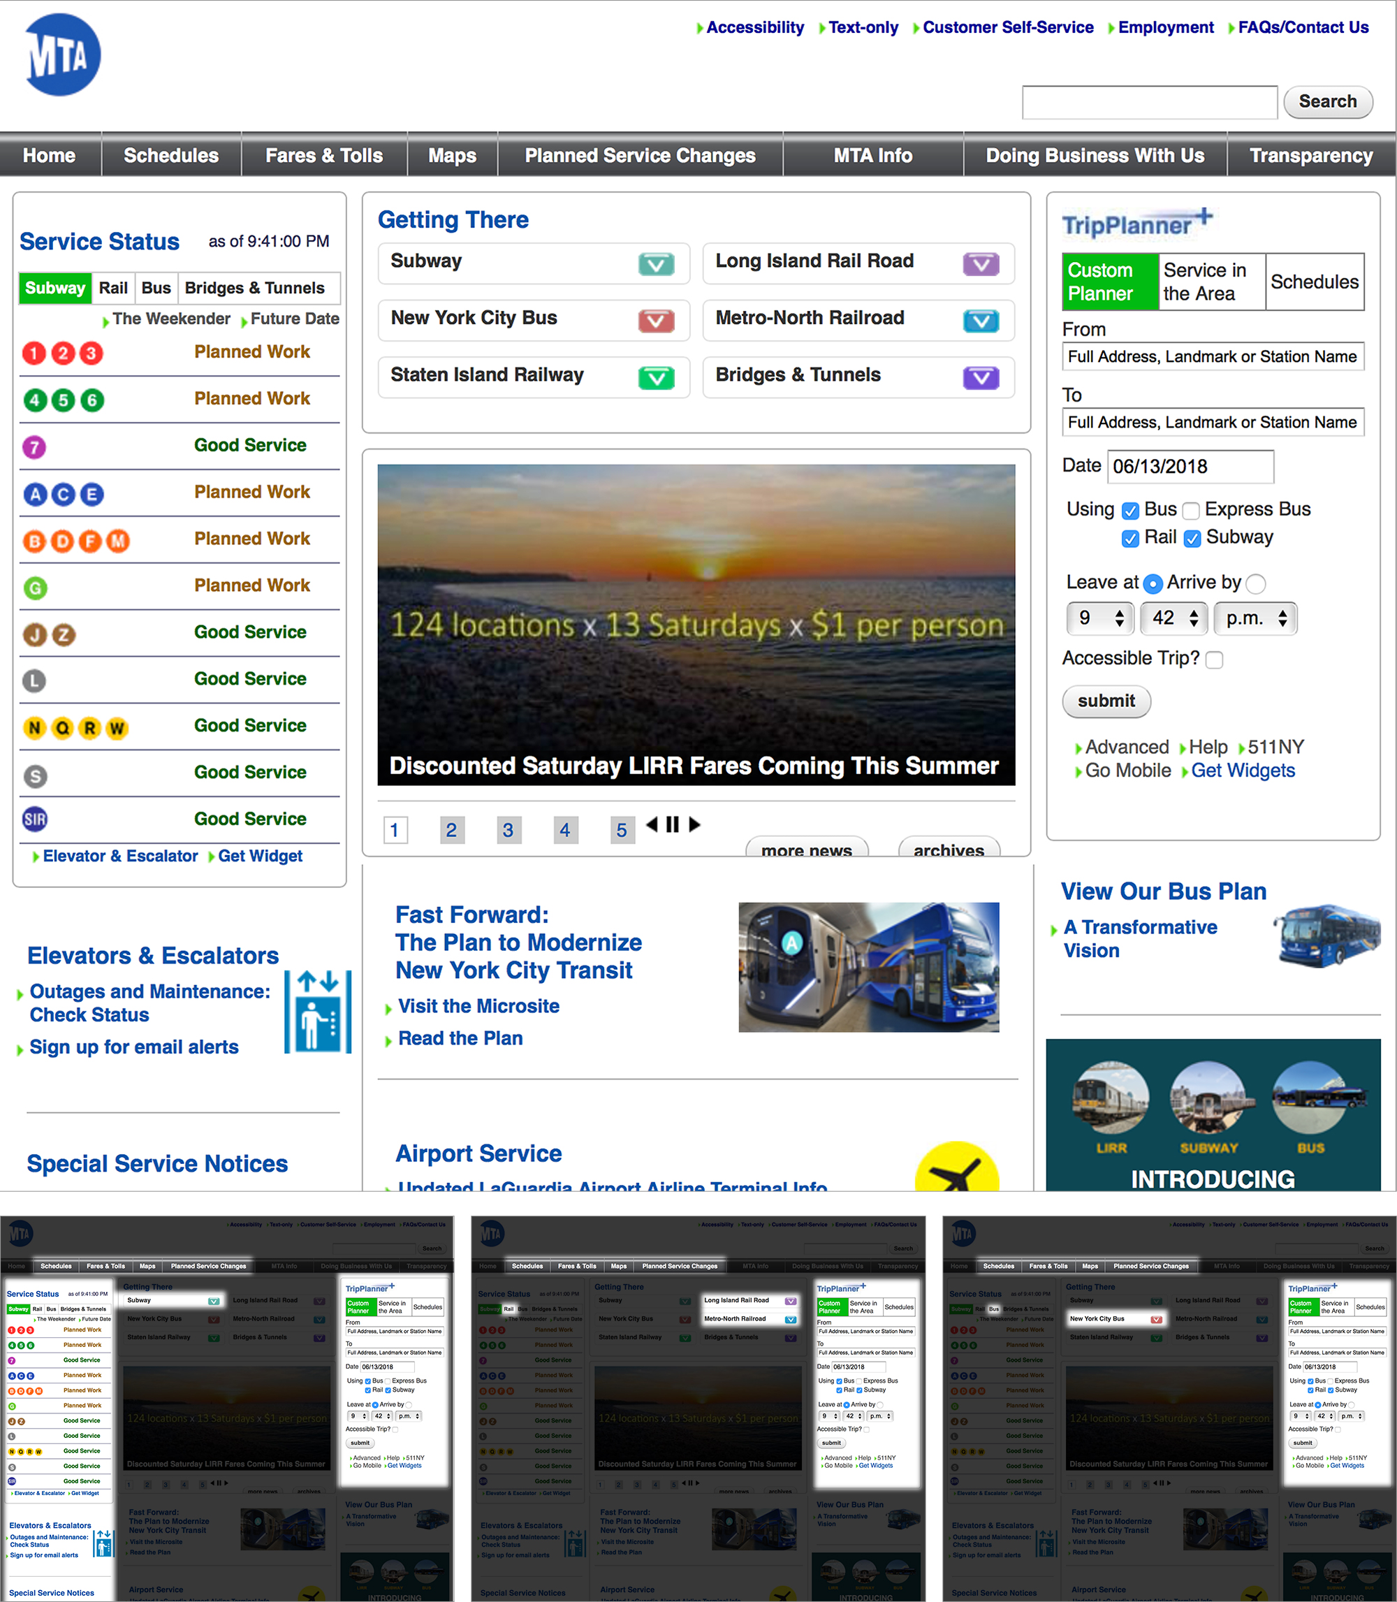Click the From address input field

tap(1213, 356)
